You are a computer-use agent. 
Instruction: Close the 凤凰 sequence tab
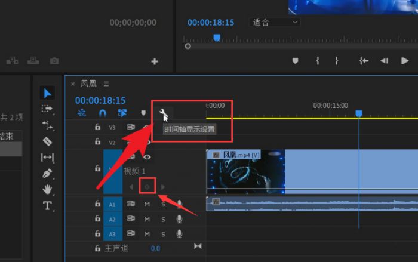73,84
